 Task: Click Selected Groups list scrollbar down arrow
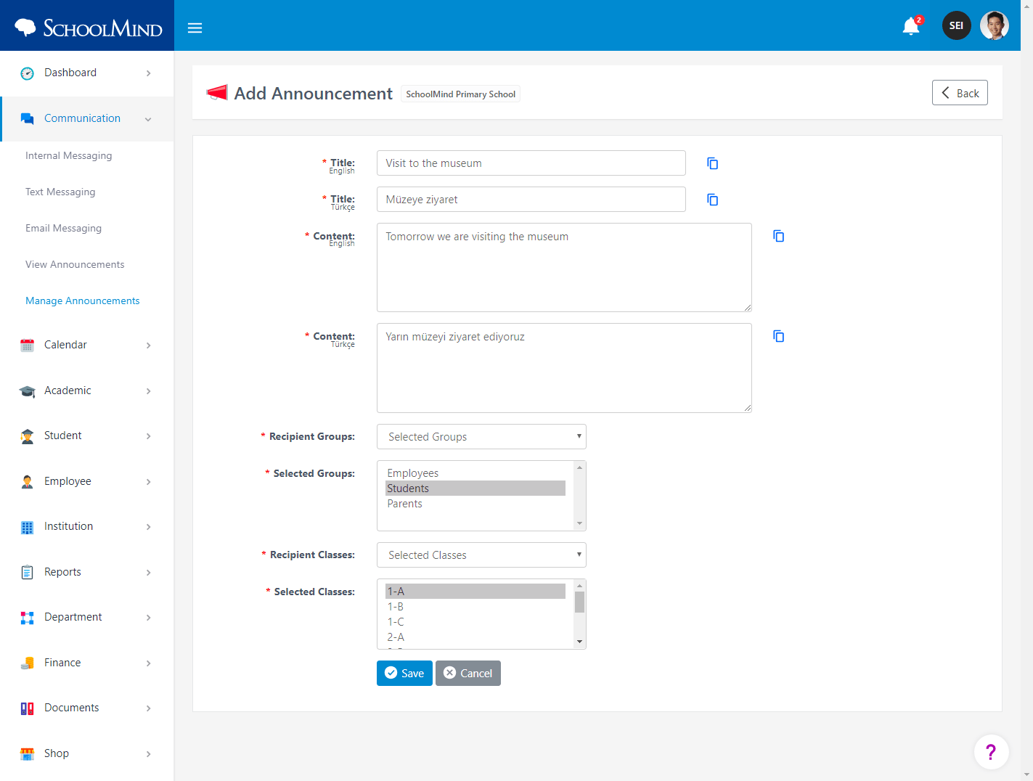579,523
